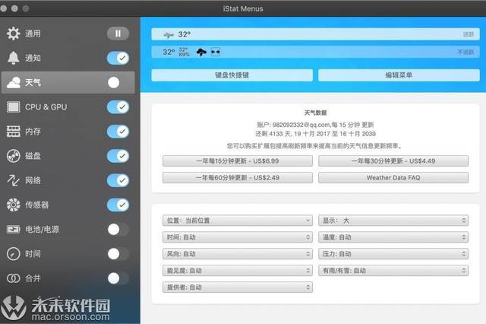486x324 pixels.
Task: Click the clock icon for 时间
Action: 14,254
